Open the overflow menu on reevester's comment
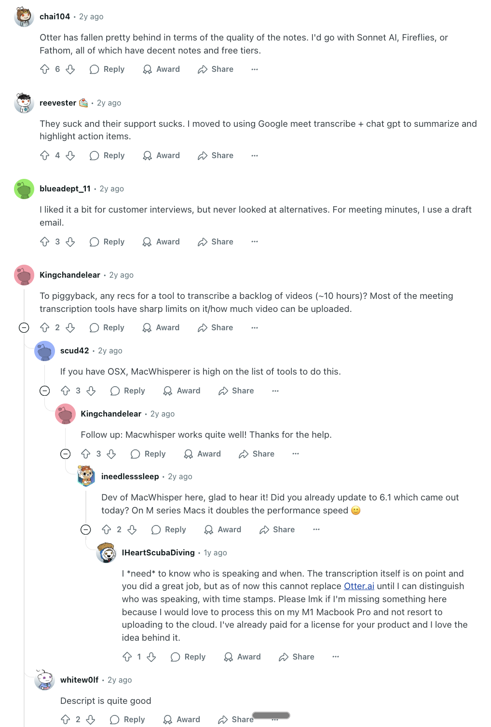The image size is (491, 727). [x=255, y=155]
